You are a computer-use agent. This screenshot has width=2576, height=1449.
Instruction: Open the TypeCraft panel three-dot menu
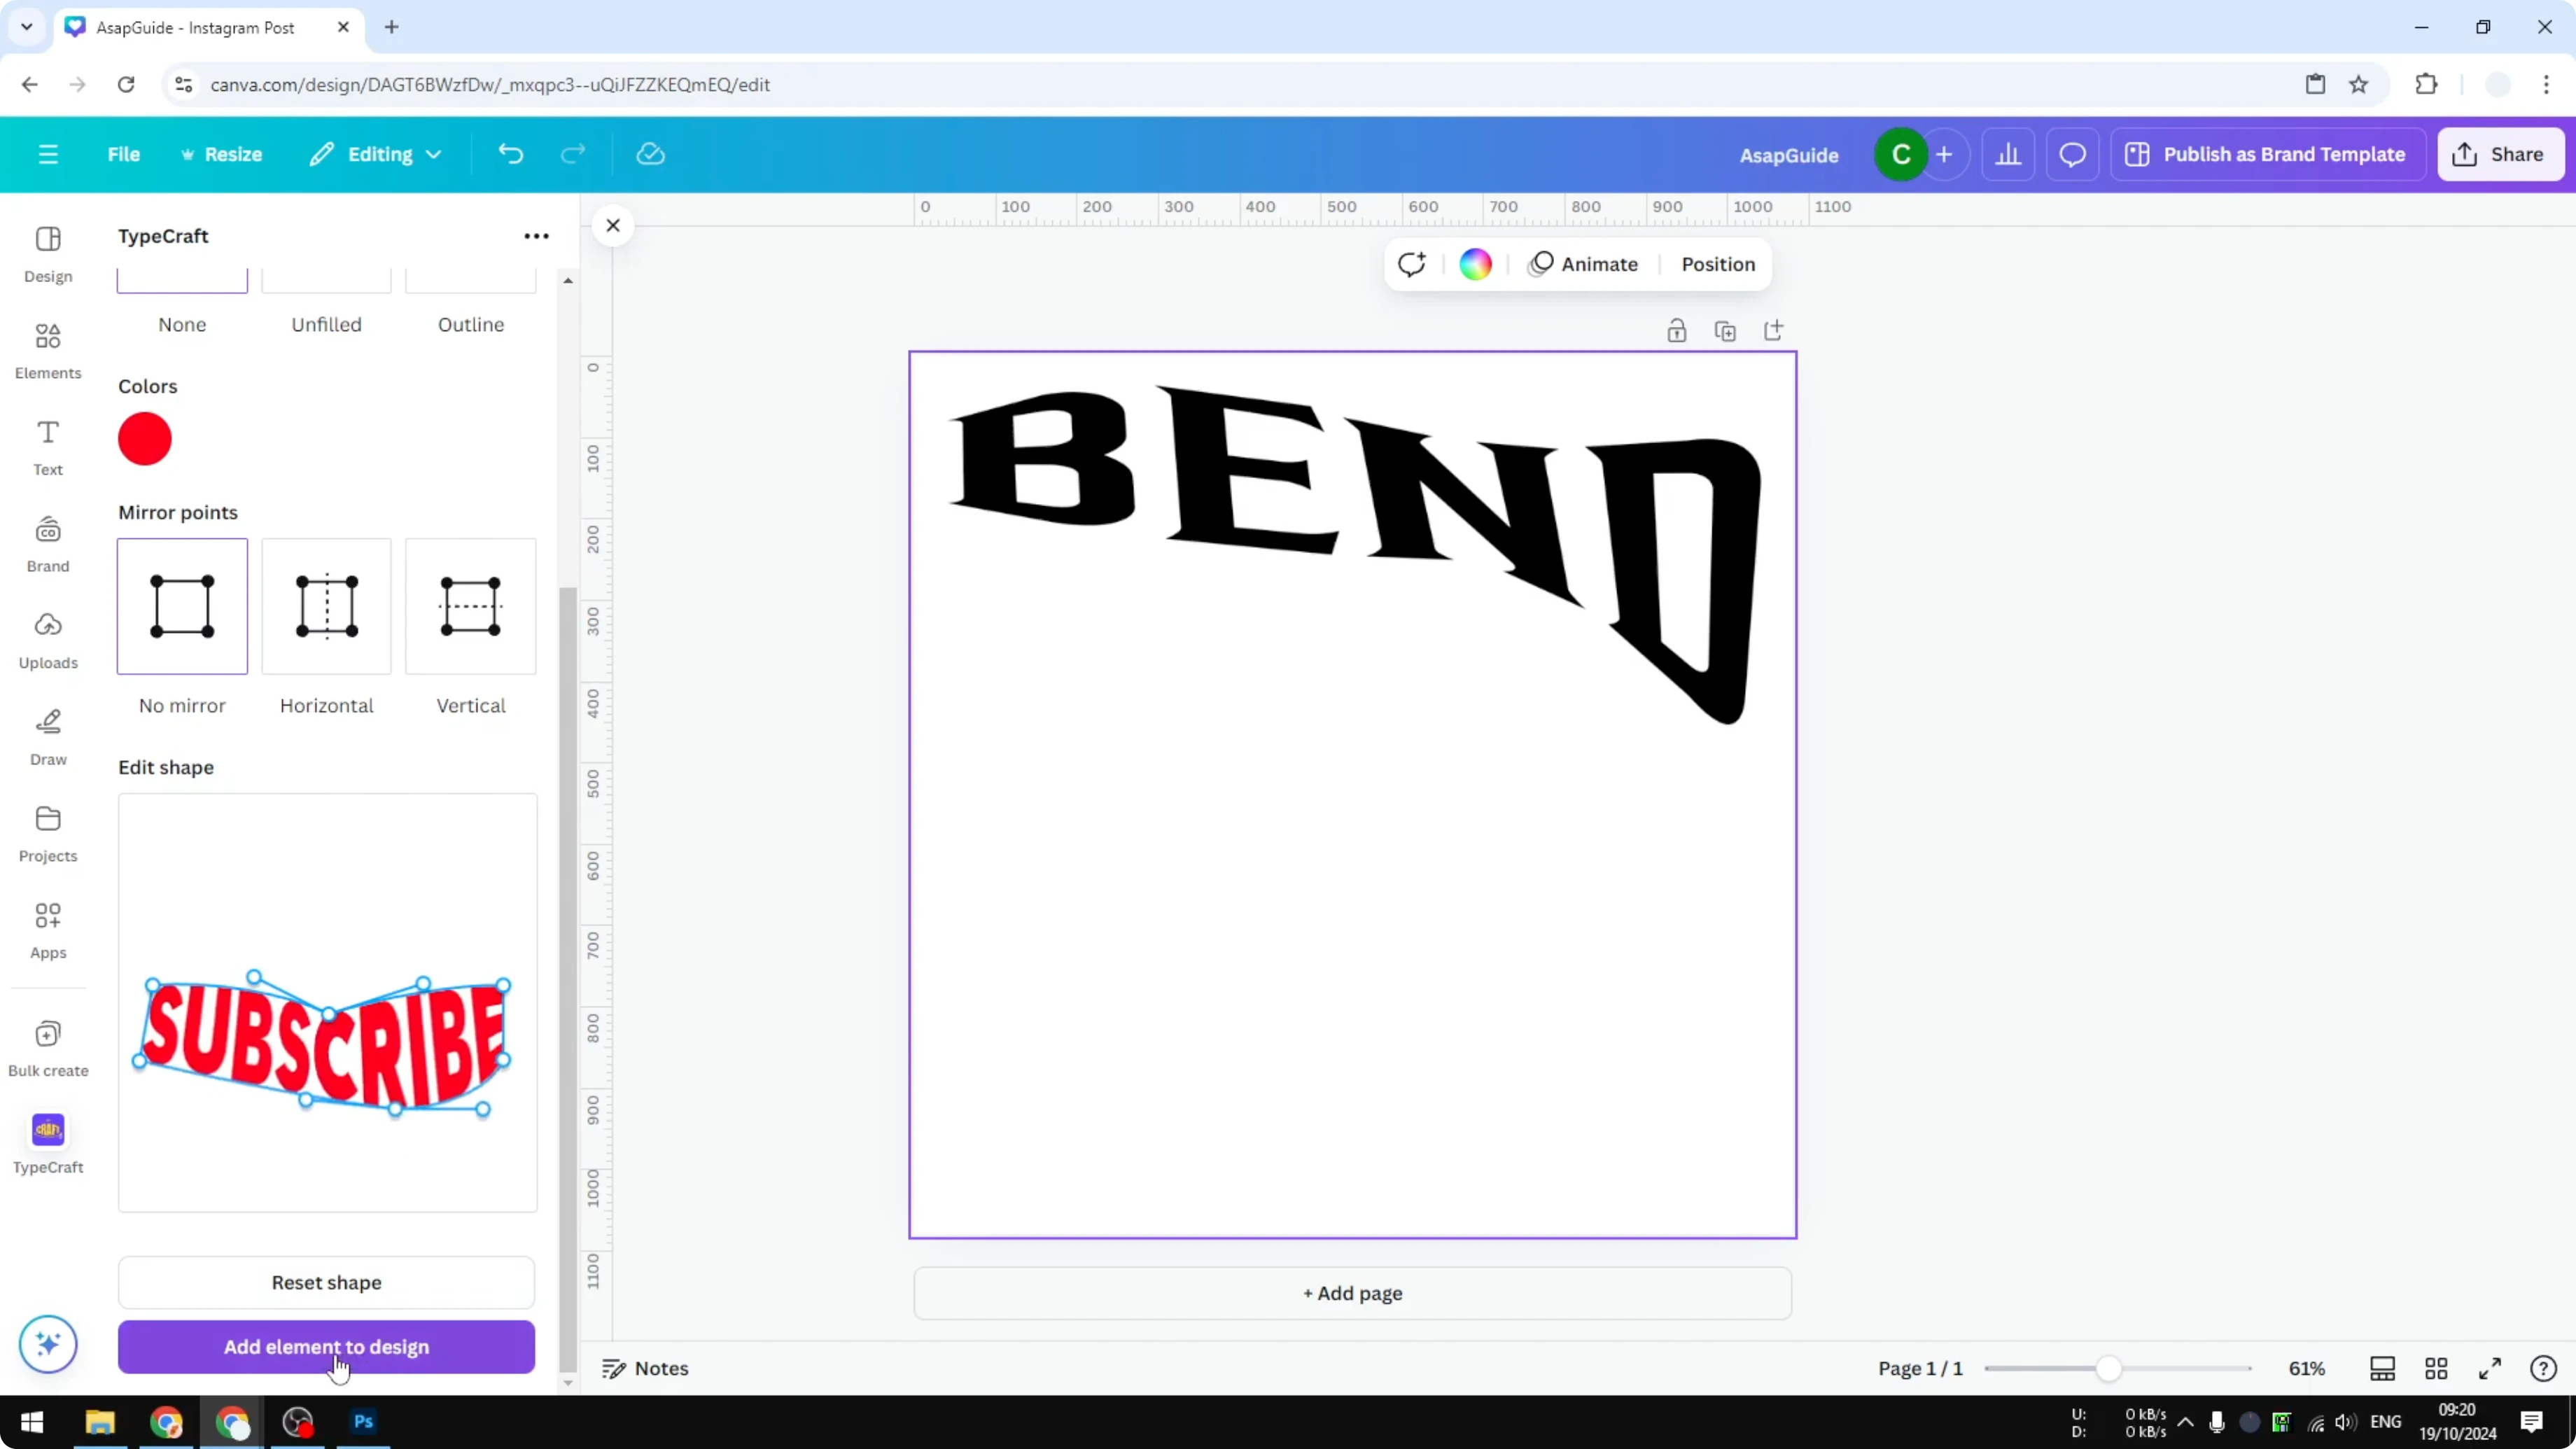[536, 235]
